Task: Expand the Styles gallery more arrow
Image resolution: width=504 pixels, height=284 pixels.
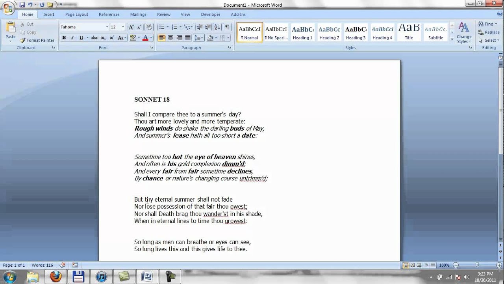Action: (452, 39)
